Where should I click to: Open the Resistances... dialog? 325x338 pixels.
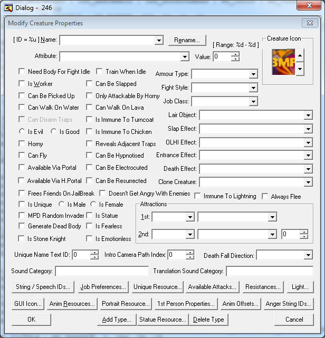(263, 287)
